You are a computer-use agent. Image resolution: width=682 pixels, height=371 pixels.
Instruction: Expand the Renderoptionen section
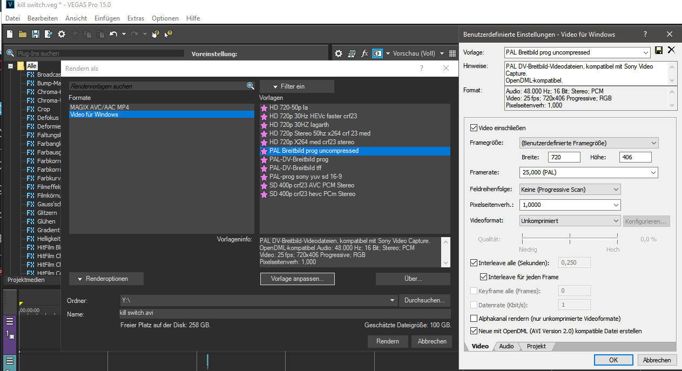point(106,279)
